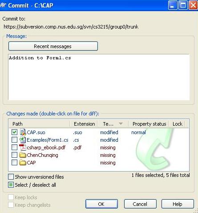Click the csharp_ebook.pdf PDF icon

coord(23,147)
